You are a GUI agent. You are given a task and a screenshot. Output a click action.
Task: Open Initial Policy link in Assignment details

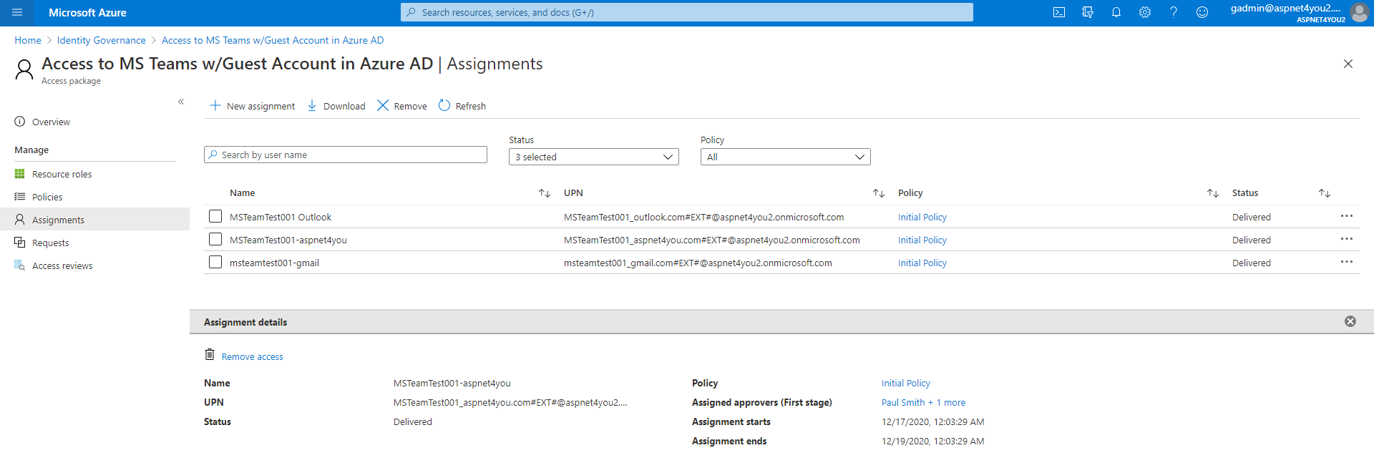906,383
